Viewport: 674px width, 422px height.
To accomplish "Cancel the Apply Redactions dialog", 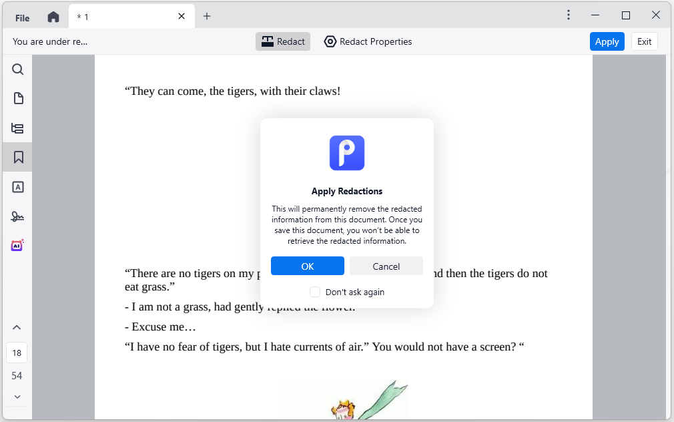I will pyautogui.click(x=386, y=266).
